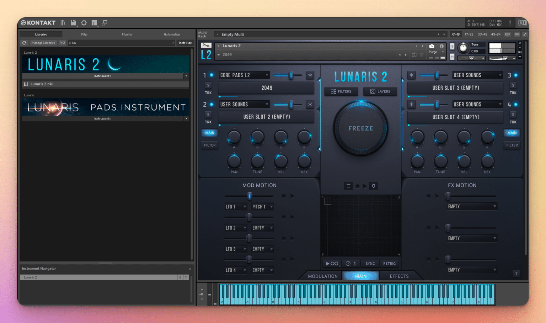
Task: Enable SYNC for the motion sequencer
Action: [370, 263]
